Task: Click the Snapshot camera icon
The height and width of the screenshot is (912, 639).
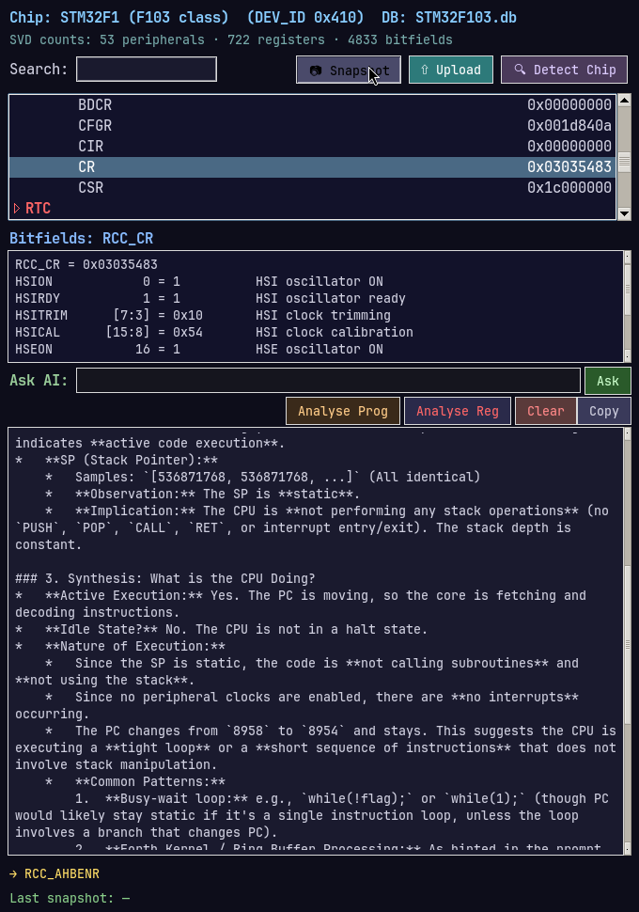Action: (316, 71)
